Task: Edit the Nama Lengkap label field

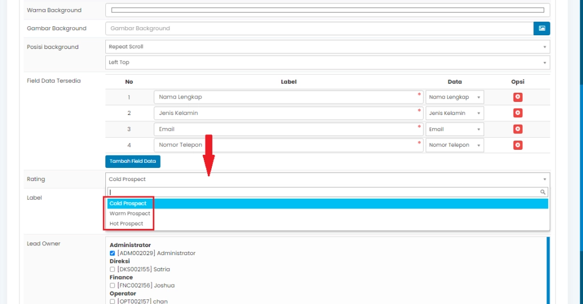Action: [288, 97]
